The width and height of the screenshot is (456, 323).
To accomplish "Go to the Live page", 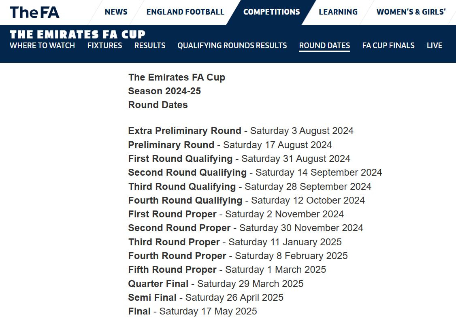I will click(x=435, y=46).
